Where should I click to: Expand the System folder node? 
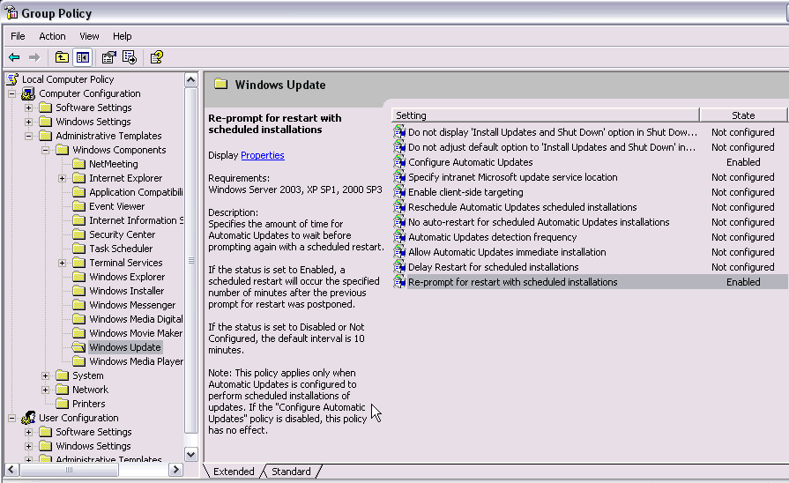pyautogui.click(x=46, y=375)
